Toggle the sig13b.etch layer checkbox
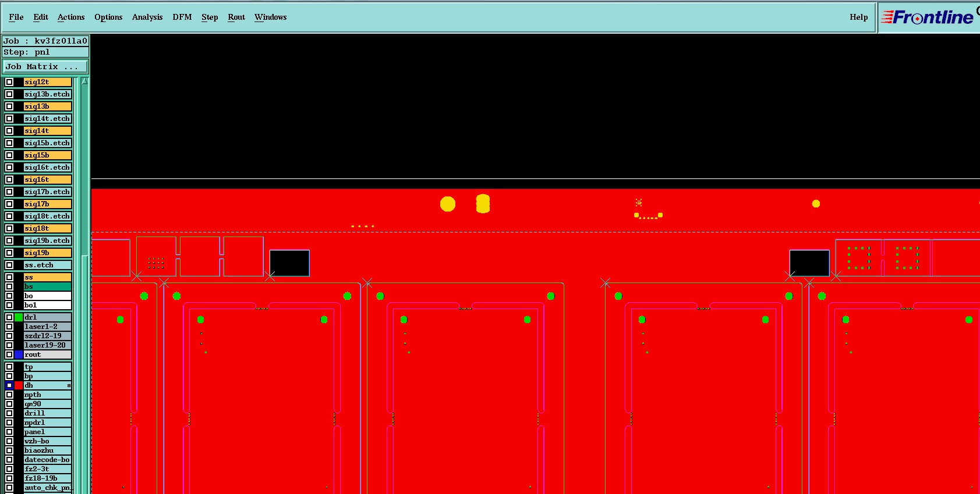The image size is (980, 494). coord(9,94)
